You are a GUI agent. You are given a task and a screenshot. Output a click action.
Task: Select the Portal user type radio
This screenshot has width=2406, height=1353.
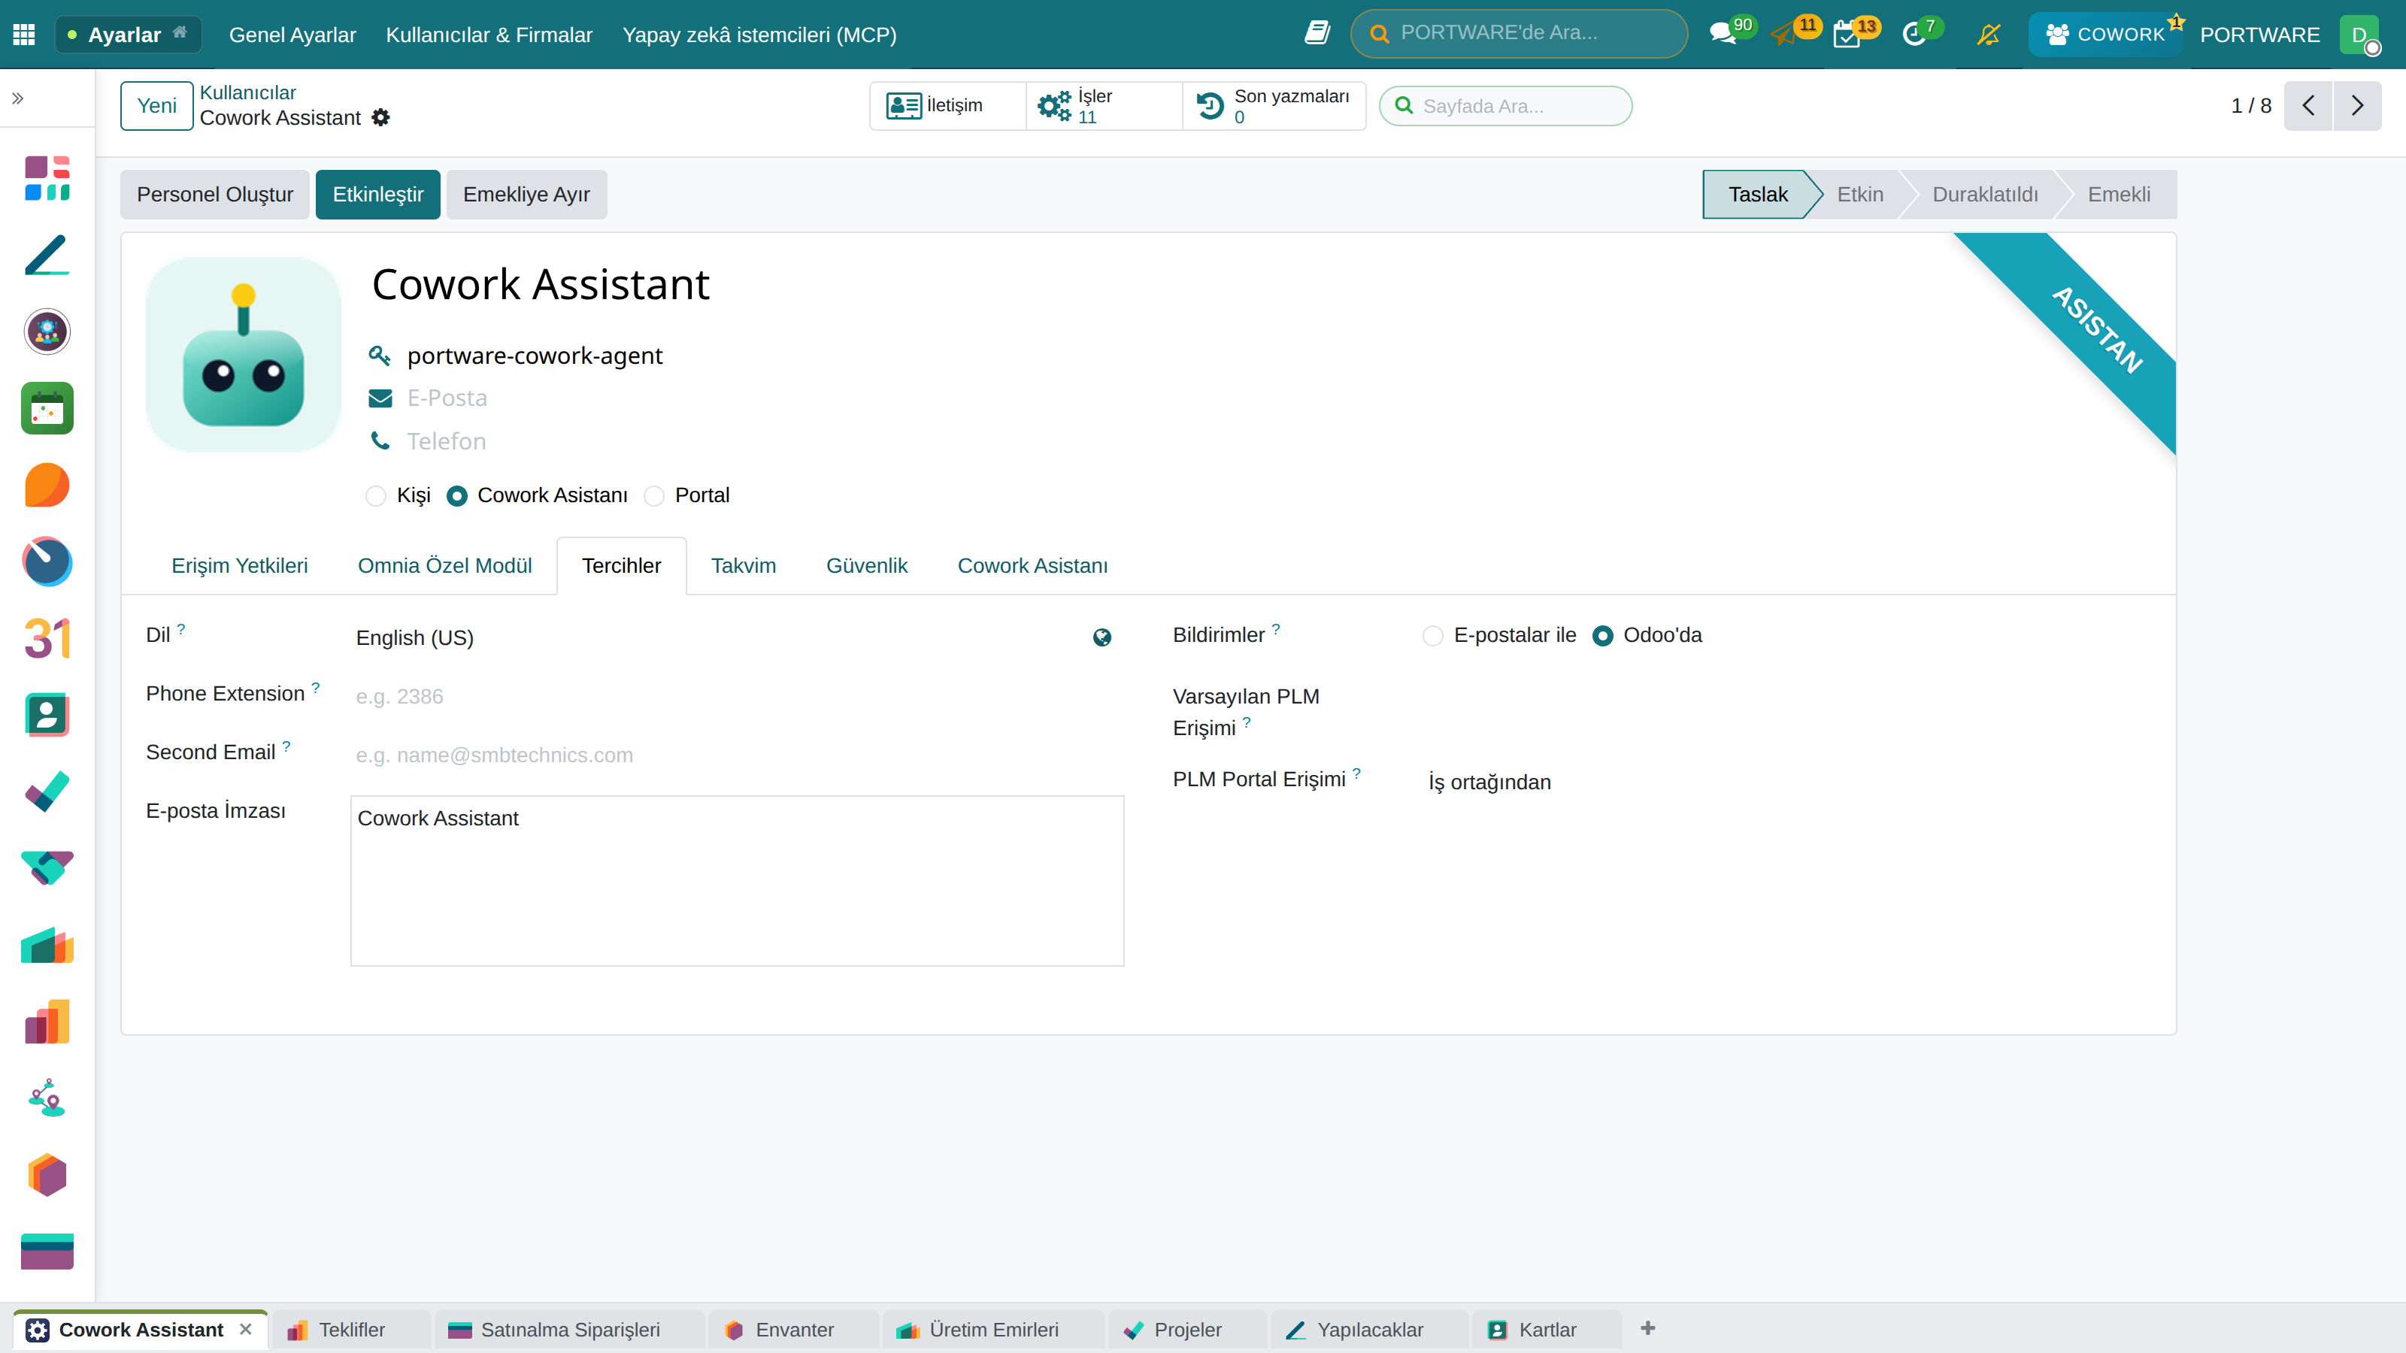654,496
